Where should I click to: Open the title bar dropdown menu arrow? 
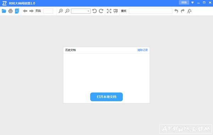pos(192,2)
